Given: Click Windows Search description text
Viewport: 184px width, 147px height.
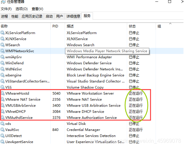Looking at the screenshot, I should click(x=81, y=45).
